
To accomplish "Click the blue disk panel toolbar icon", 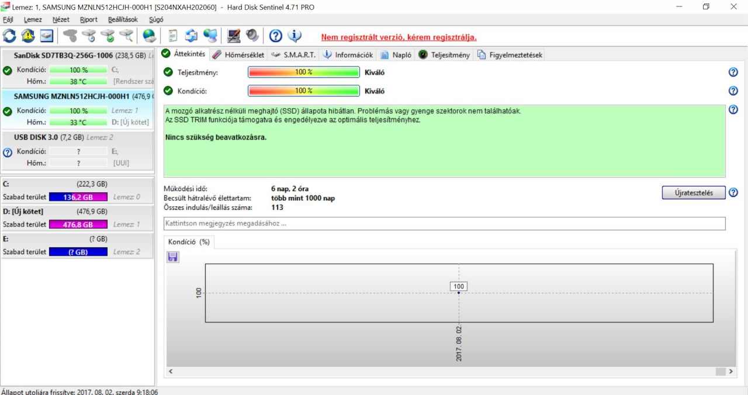I will 47,36.
